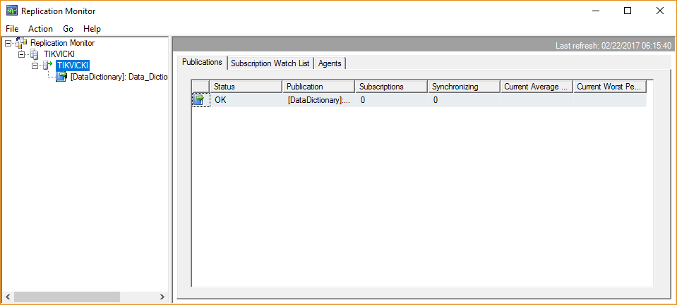This screenshot has height=305, width=677.
Task: Select [DataDictionary]: Data_Dictio tree item
Action: [x=119, y=77]
